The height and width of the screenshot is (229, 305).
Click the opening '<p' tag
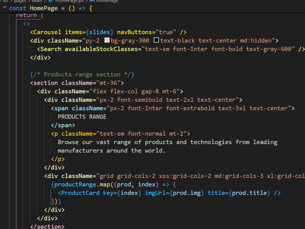coord(55,134)
